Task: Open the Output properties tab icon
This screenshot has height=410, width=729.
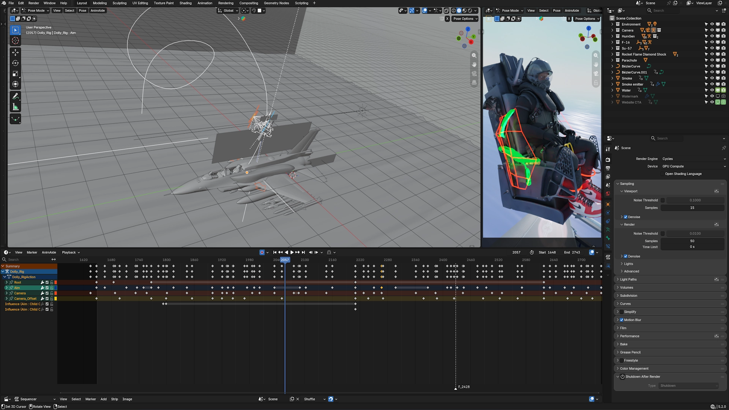Action: tap(608, 168)
